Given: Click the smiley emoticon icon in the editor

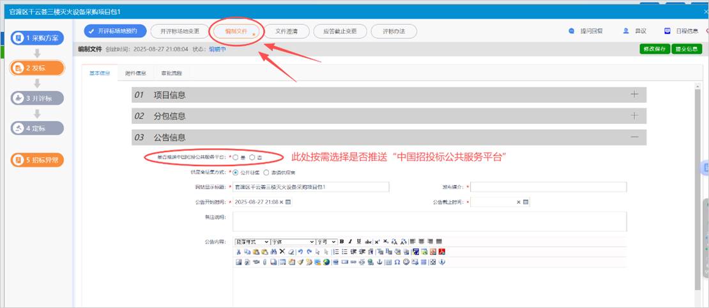Looking at the screenshot, I should [406, 262].
